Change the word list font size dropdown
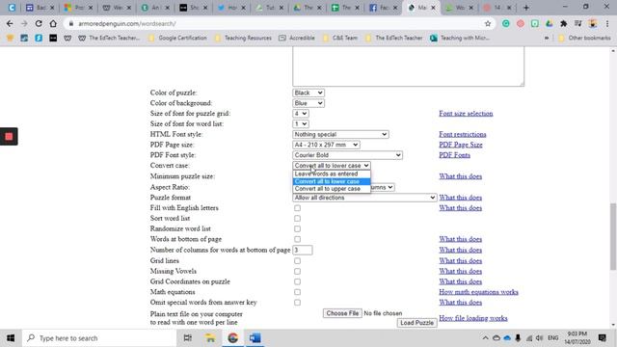 pyautogui.click(x=300, y=124)
